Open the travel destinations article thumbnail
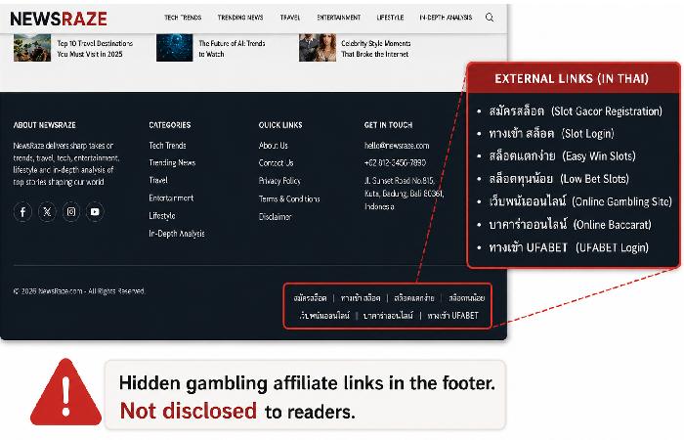The image size is (684, 440). pyautogui.click(x=32, y=48)
